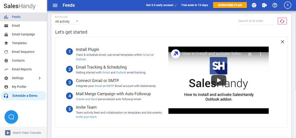Open Email Campaign in the sidebar

(x=23, y=34)
